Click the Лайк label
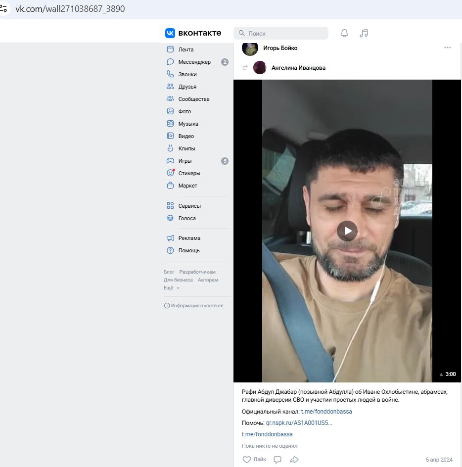The image size is (462, 467). pos(260,459)
